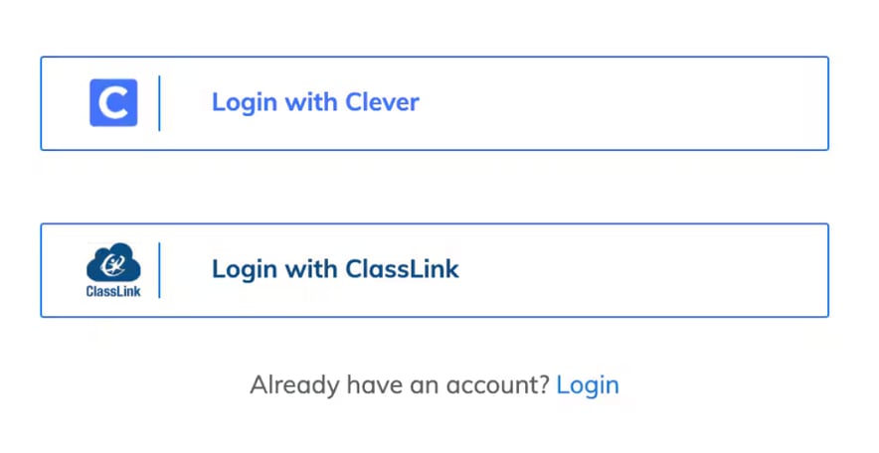Viewport: 879px width, 453px height.
Task: Click the Login with ClassLink button
Action: coord(435,270)
